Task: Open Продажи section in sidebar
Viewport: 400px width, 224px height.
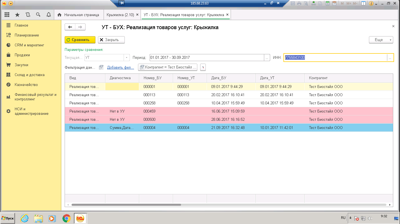Action: click(x=22, y=55)
